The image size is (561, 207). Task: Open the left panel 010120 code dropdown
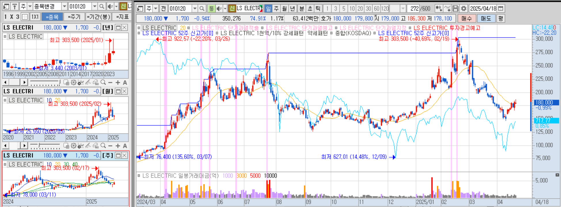(95, 6)
